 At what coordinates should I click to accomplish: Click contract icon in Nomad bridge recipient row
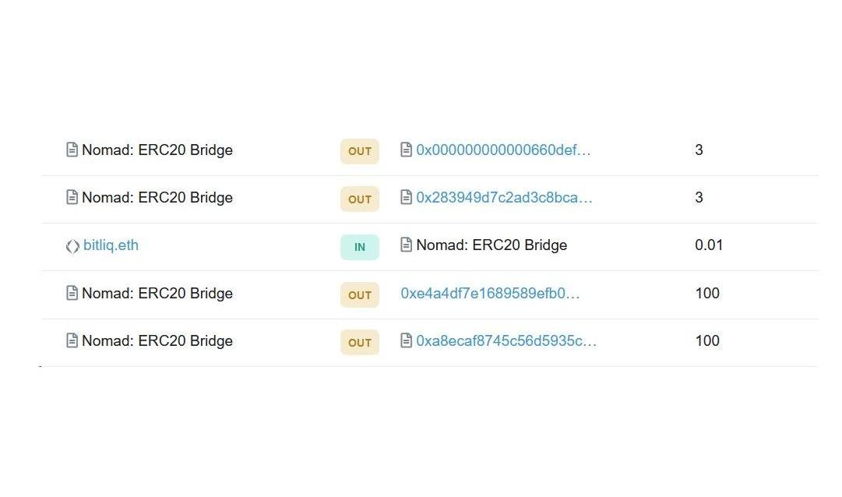click(x=407, y=245)
